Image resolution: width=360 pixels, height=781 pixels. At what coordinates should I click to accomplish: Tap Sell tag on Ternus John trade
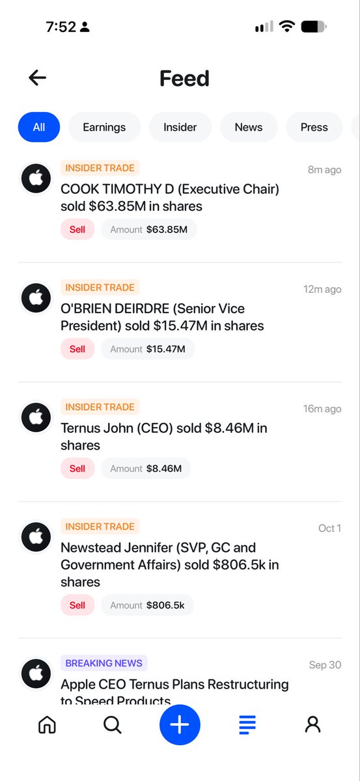point(77,469)
